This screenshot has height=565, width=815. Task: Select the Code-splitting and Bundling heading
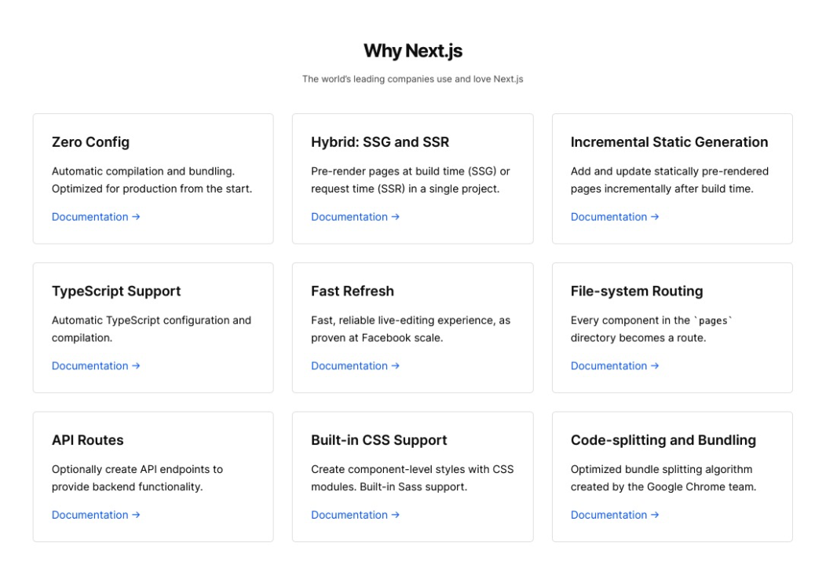click(x=663, y=440)
